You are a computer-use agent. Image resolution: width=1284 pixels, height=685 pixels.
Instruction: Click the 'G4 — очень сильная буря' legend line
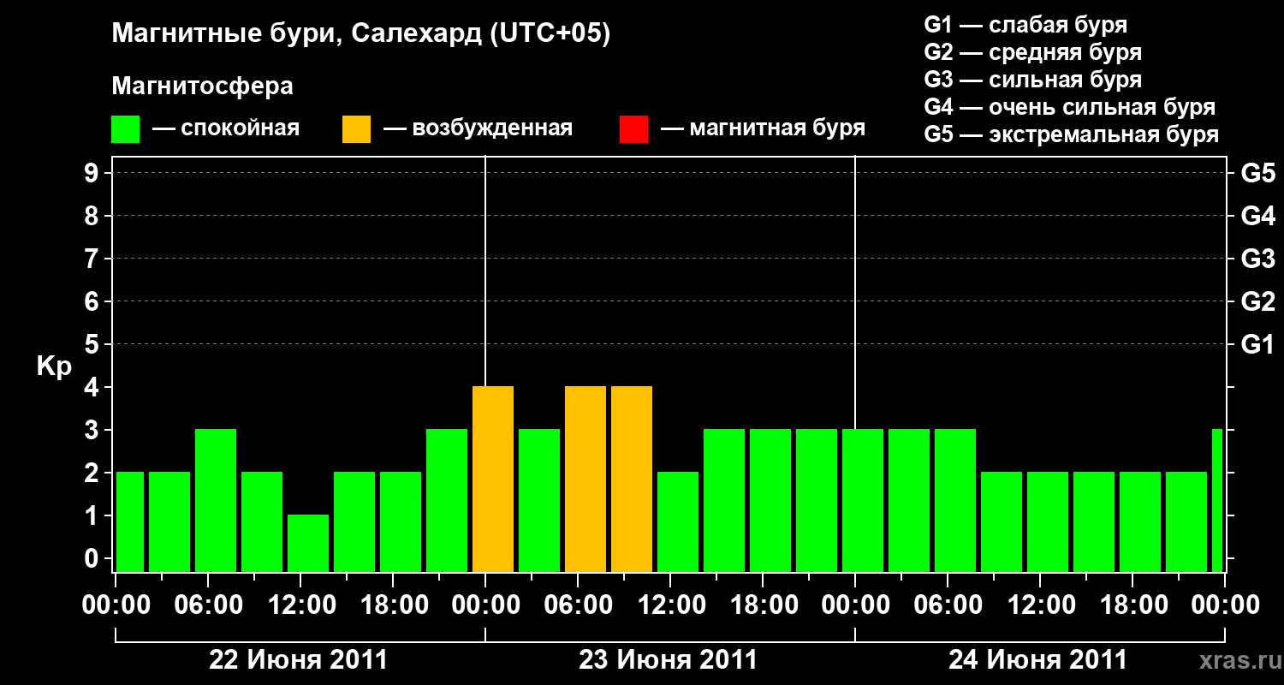pyautogui.click(x=1069, y=107)
